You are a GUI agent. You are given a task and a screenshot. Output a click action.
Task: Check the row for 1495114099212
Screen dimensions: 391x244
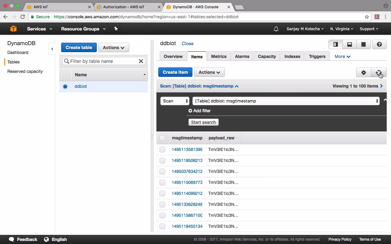(162, 193)
